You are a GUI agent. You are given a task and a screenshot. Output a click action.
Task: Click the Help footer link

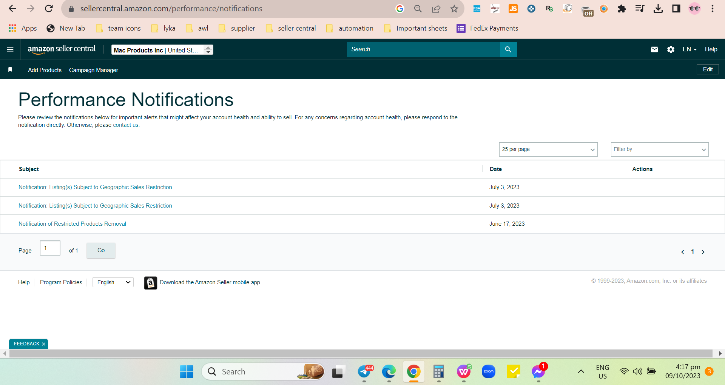point(24,282)
